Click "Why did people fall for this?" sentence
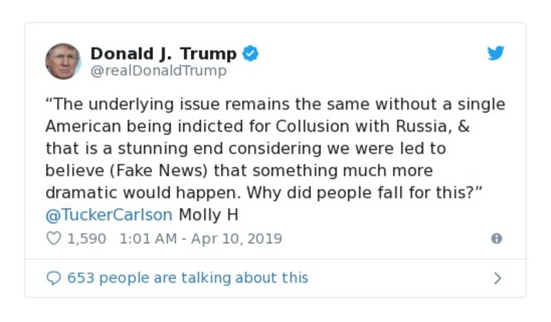This screenshot has width=551, height=322. point(373,192)
